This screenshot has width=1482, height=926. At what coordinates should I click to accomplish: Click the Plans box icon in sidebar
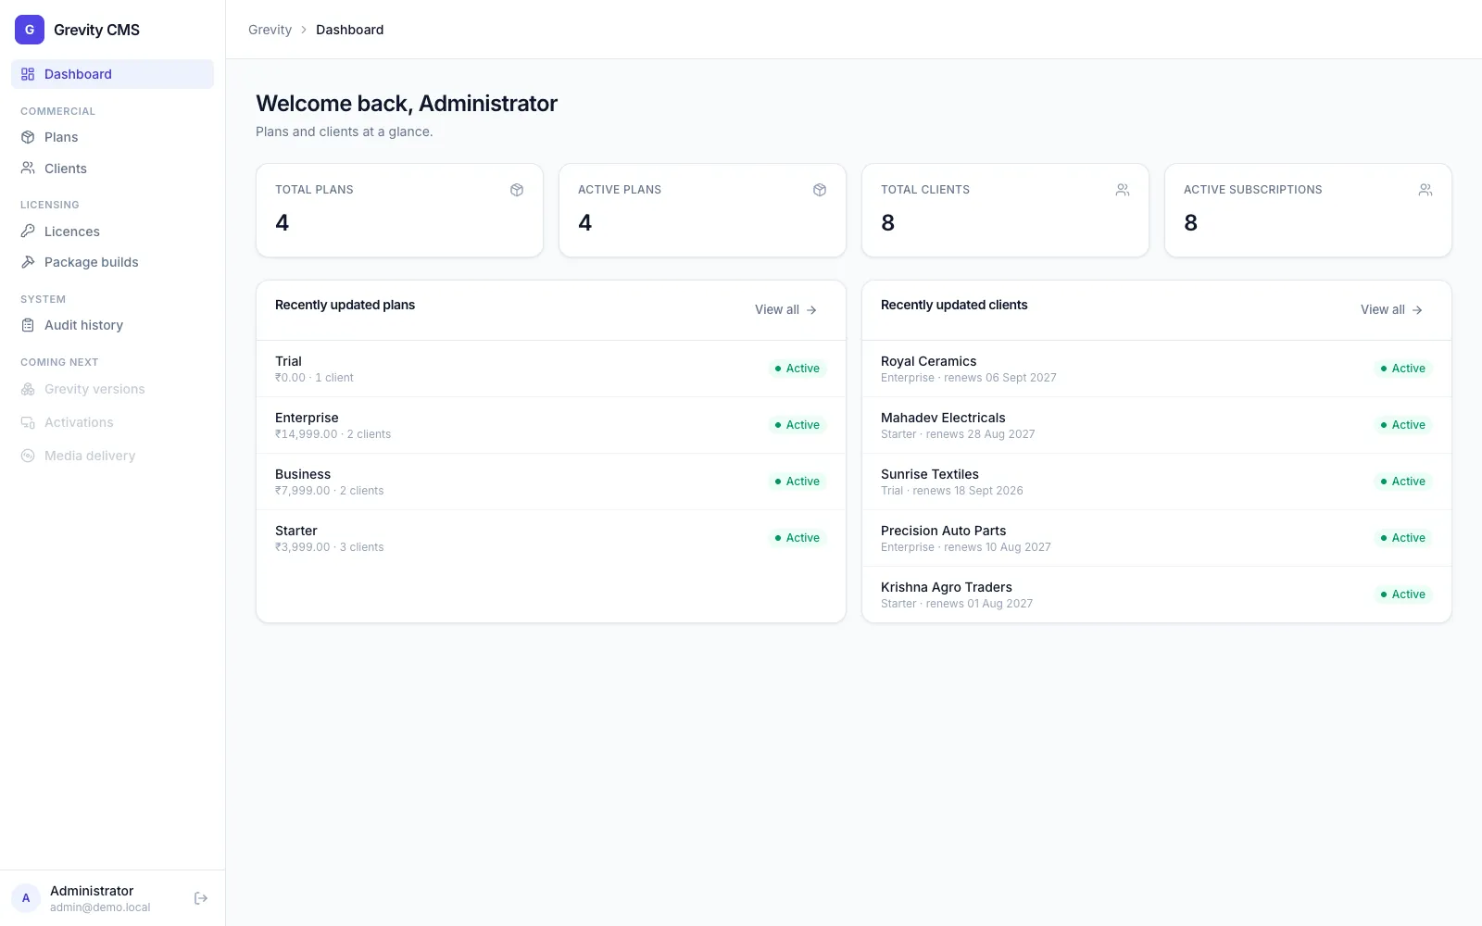click(x=28, y=137)
